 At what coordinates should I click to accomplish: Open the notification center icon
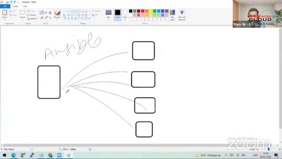coord(276,155)
